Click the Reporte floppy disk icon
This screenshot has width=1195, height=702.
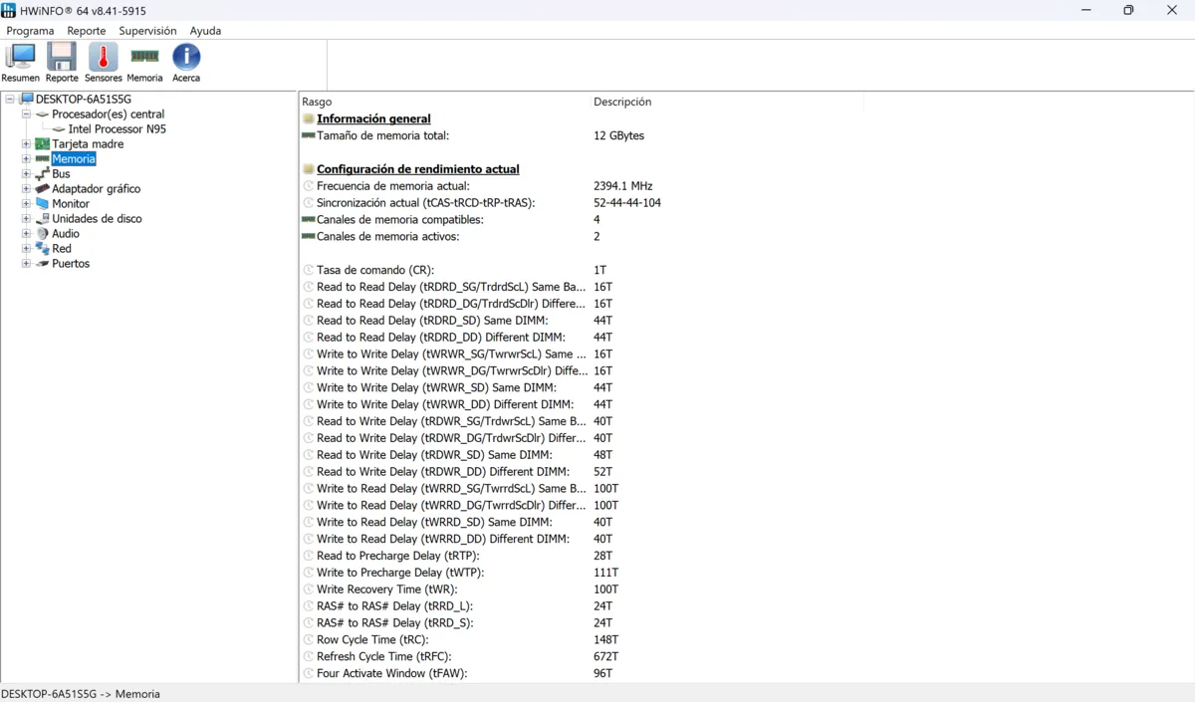62,58
